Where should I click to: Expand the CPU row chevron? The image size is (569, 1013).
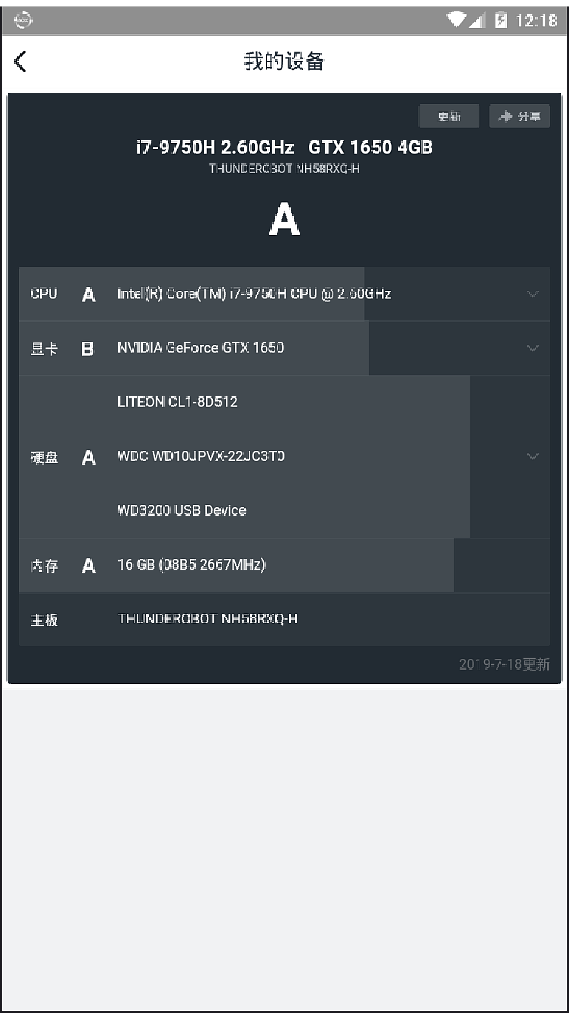click(x=533, y=294)
